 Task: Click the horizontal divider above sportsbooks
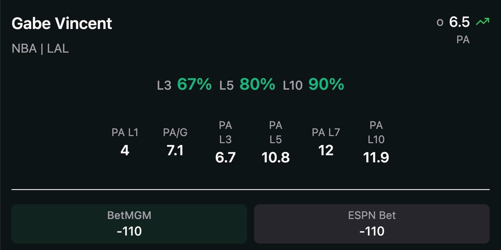click(250, 190)
